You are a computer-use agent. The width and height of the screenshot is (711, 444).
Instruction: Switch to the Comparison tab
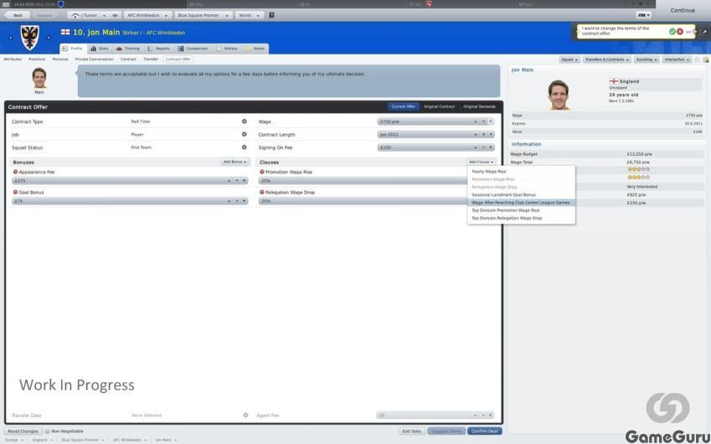point(193,49)
